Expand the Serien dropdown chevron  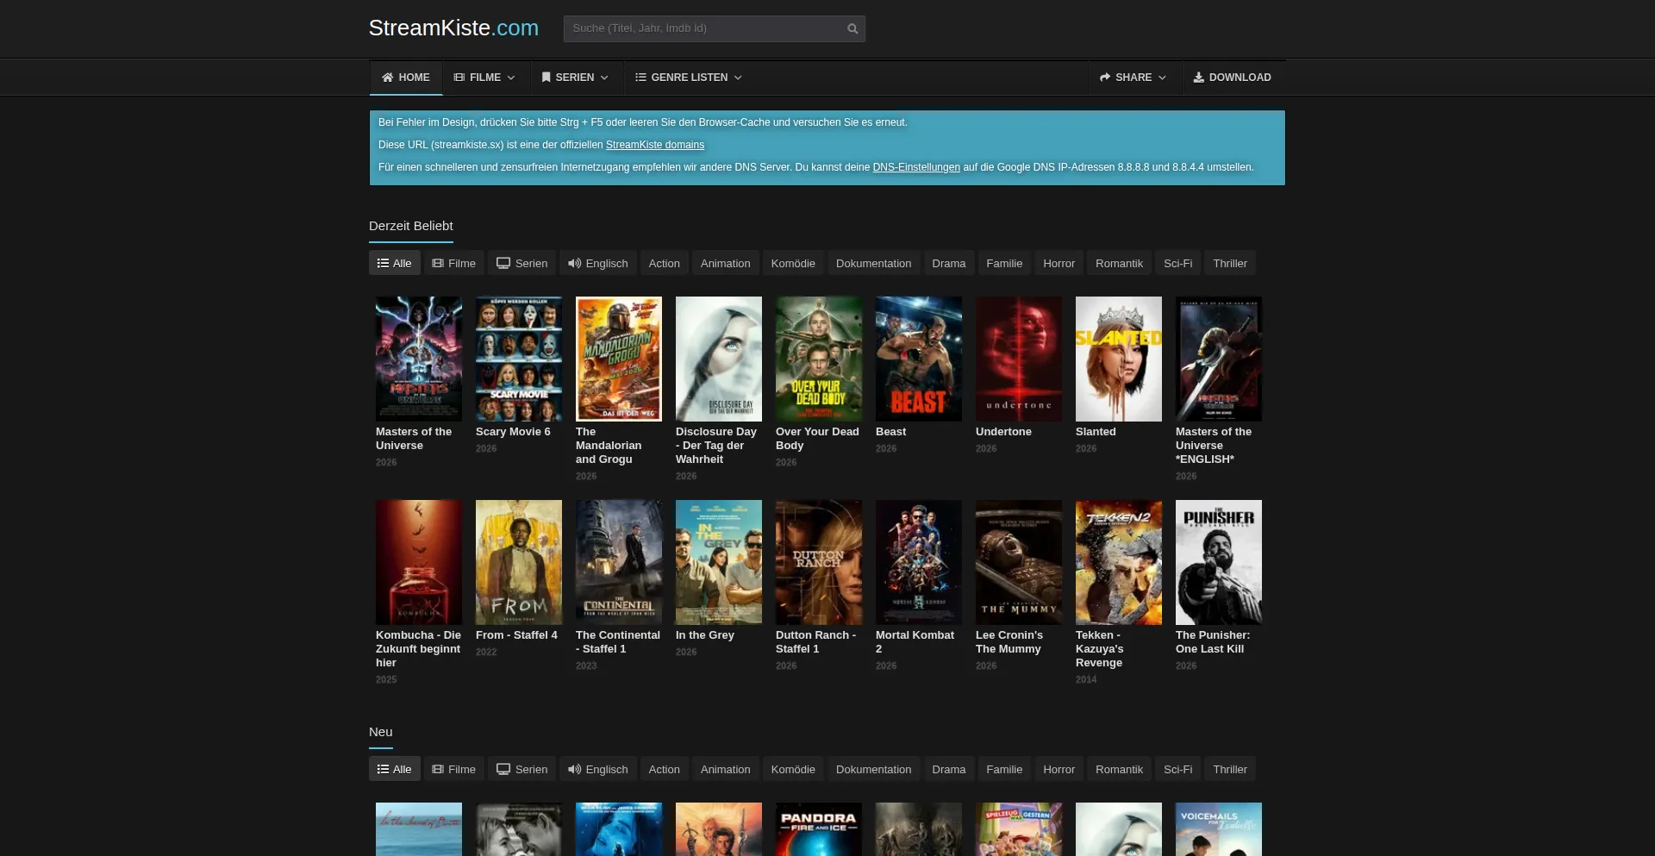coord(604,78)
